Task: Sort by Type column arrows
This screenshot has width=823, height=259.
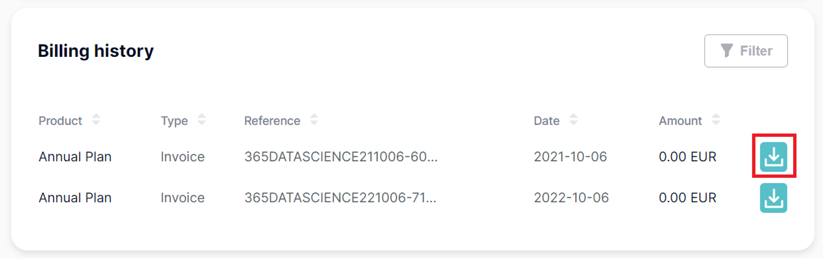Action: [202, 120]
